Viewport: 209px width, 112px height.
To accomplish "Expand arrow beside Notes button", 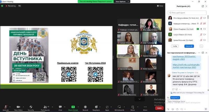I will 138,107.
